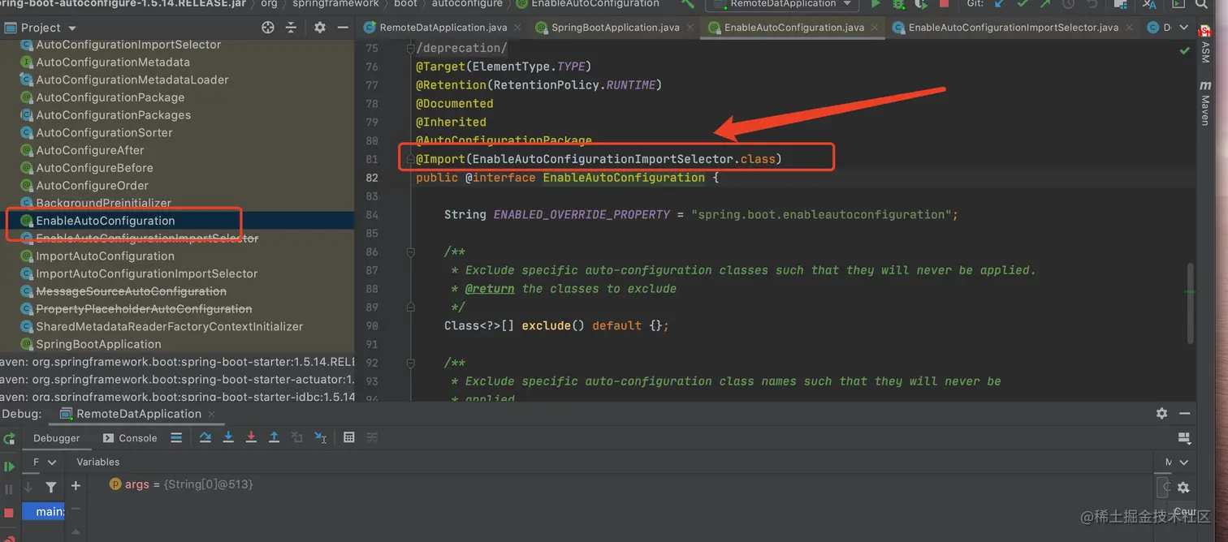Click the Git Update Project arrow
Image resolution: width=1228 pixels, height=542 pixels.
pyautogui.click(x=1000, y=4)
